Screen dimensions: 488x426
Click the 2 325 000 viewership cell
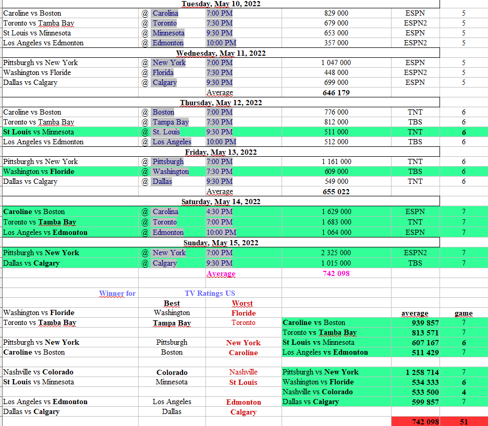(x=336, y=253)
